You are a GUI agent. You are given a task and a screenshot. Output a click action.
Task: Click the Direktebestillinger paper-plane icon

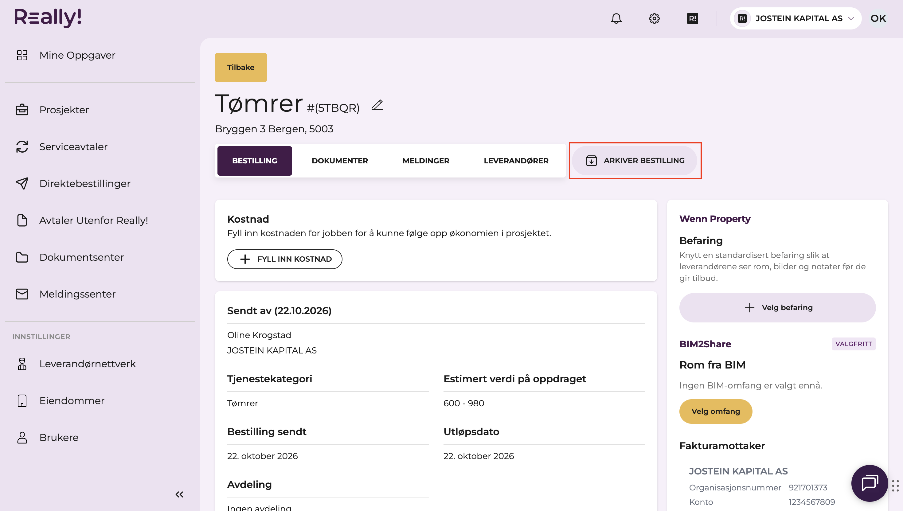(22, 183)
